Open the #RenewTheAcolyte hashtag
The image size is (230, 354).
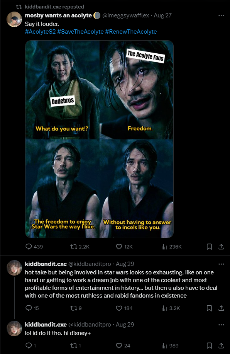[131, 32]
